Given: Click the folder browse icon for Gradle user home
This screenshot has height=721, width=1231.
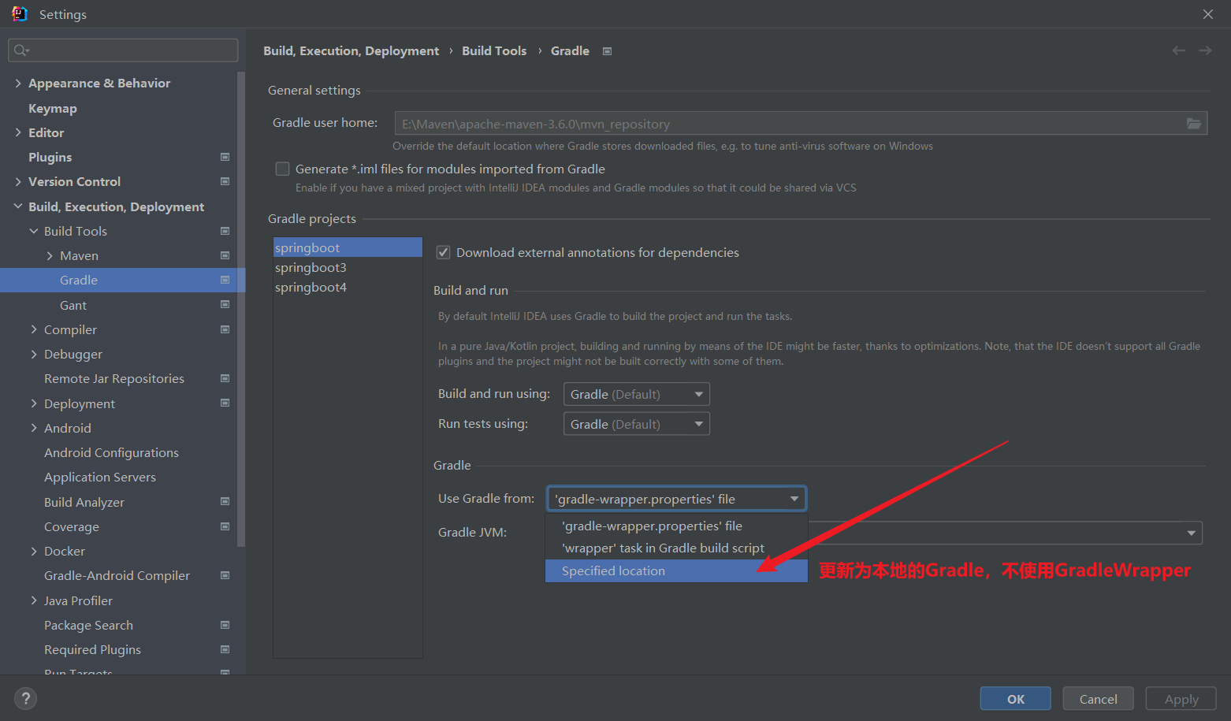Looking at the screenshot, I should [1194, 124].
